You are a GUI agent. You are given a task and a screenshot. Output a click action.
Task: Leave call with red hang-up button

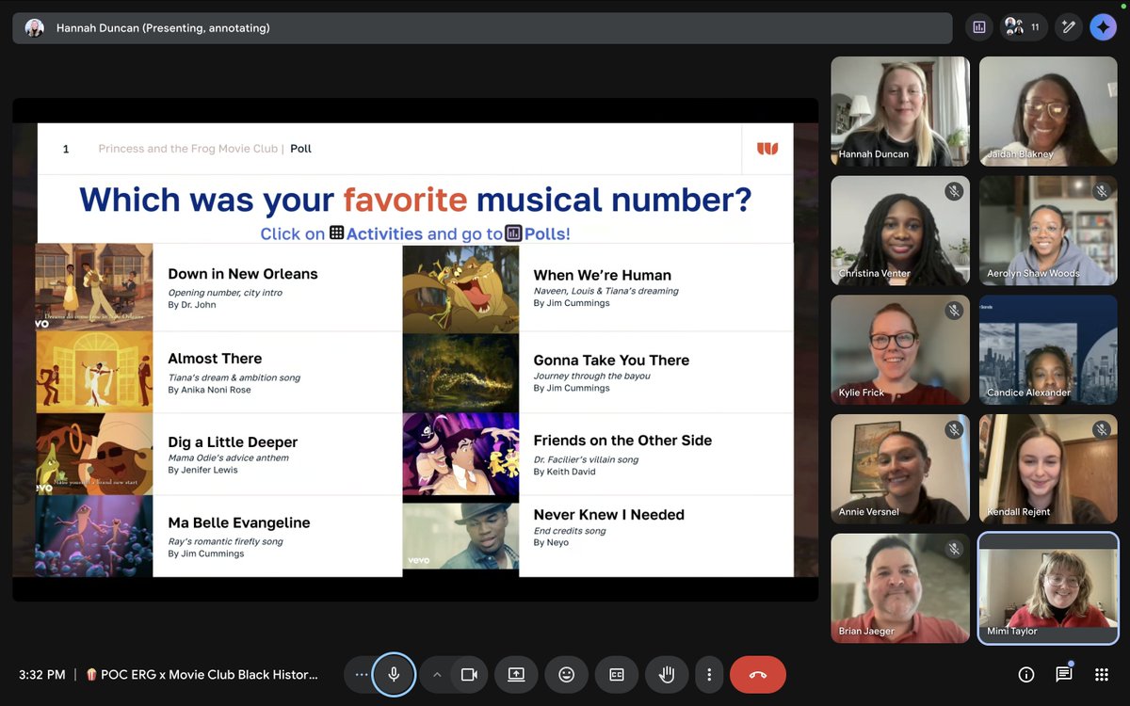pyautogui.click(x=758, y=674)
